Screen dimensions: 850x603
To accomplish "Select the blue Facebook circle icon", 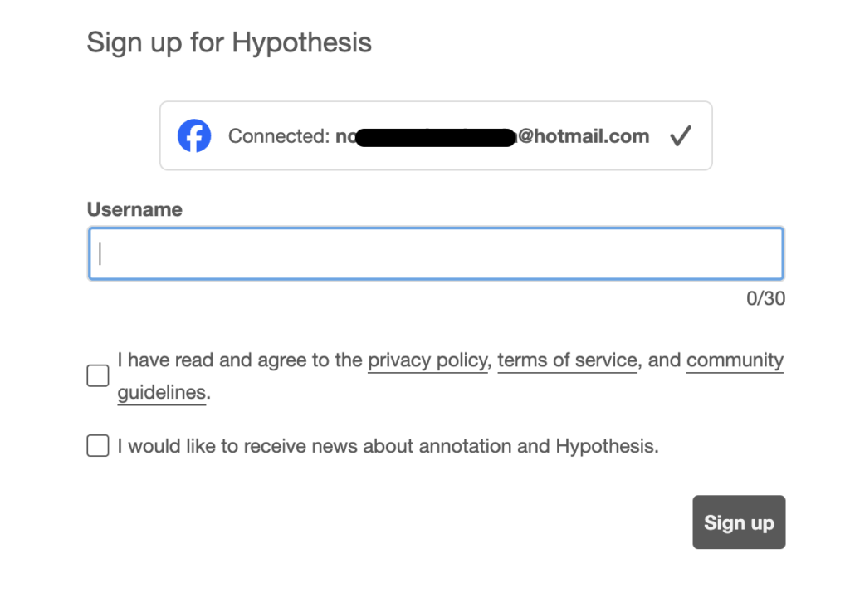I will [x=193, y=135].
